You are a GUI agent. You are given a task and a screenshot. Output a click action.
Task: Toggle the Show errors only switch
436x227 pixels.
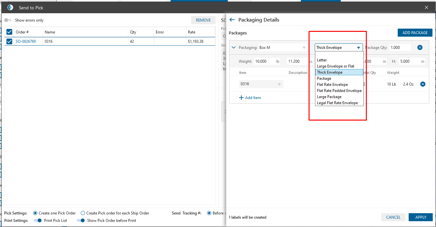8,20
